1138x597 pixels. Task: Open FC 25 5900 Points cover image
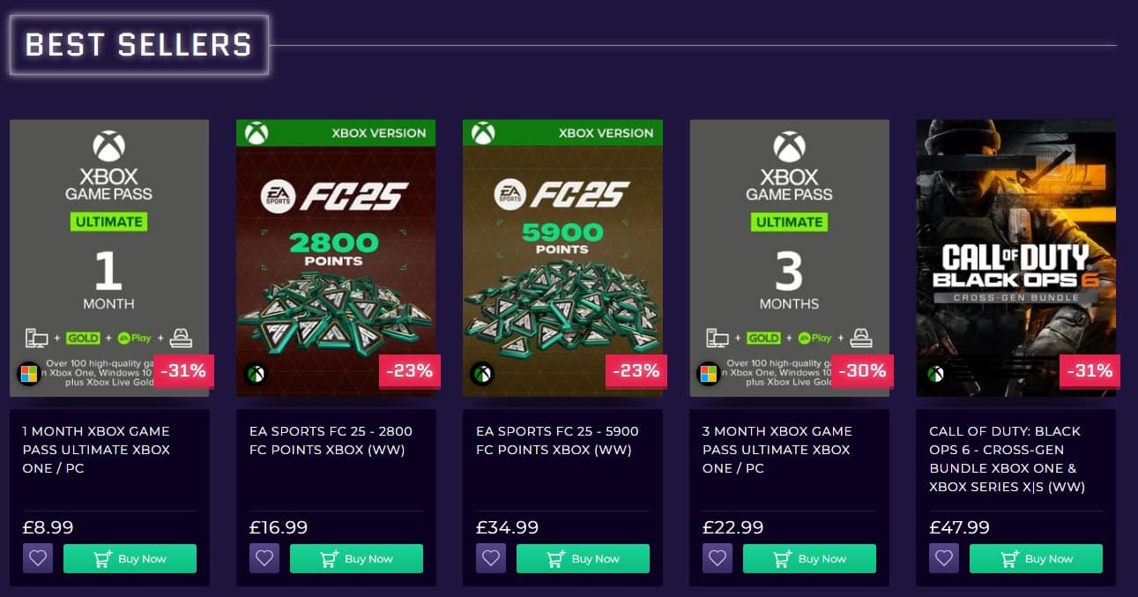(x=562, y=257)
